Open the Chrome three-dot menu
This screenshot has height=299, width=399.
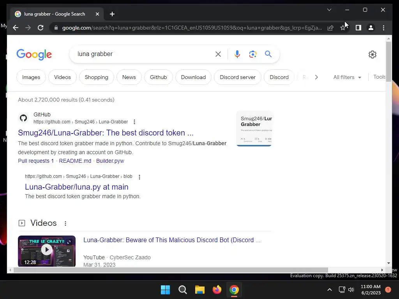pos(383,28)
